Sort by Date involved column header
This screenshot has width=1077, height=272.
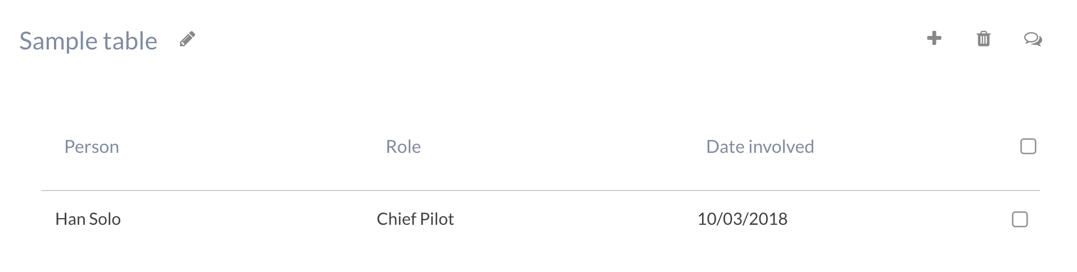[x=759, y=147]
